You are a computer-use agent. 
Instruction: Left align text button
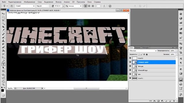point(86,6)
